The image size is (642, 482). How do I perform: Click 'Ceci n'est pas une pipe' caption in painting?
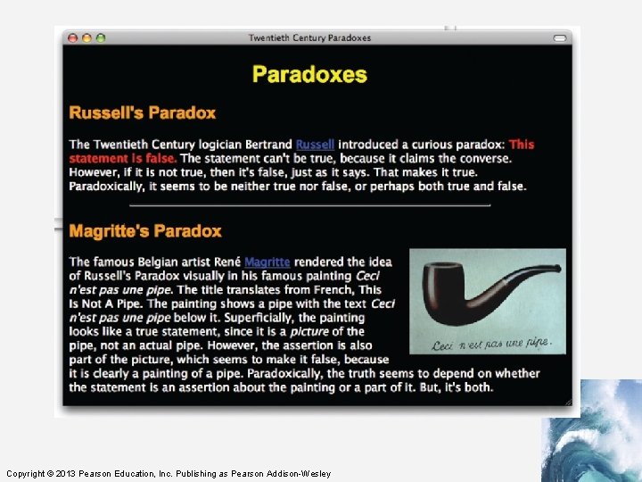[x=491, y=344]
